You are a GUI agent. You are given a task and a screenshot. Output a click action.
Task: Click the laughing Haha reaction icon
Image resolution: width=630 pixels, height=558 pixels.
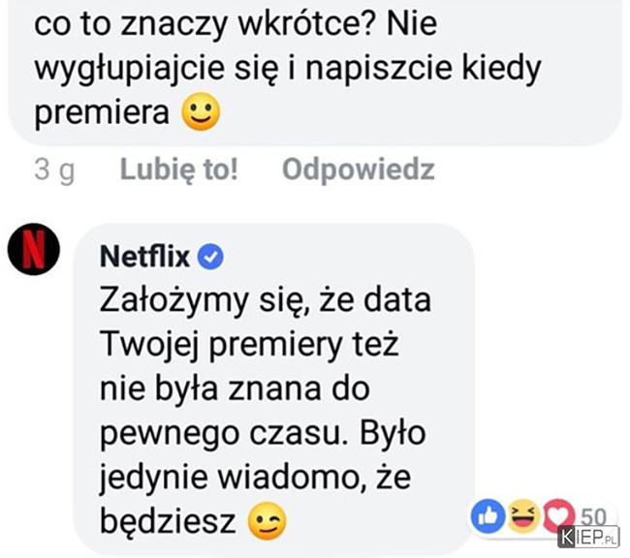coord(524,516)
